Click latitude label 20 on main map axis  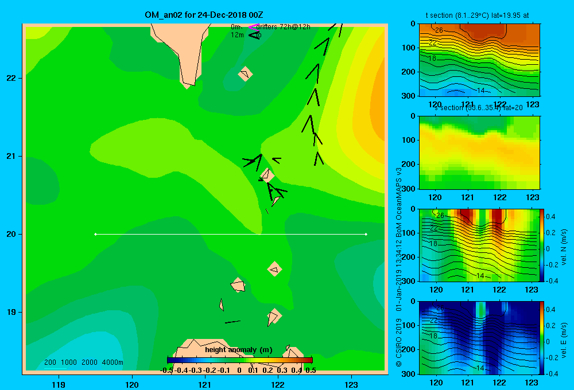(11, 234)
